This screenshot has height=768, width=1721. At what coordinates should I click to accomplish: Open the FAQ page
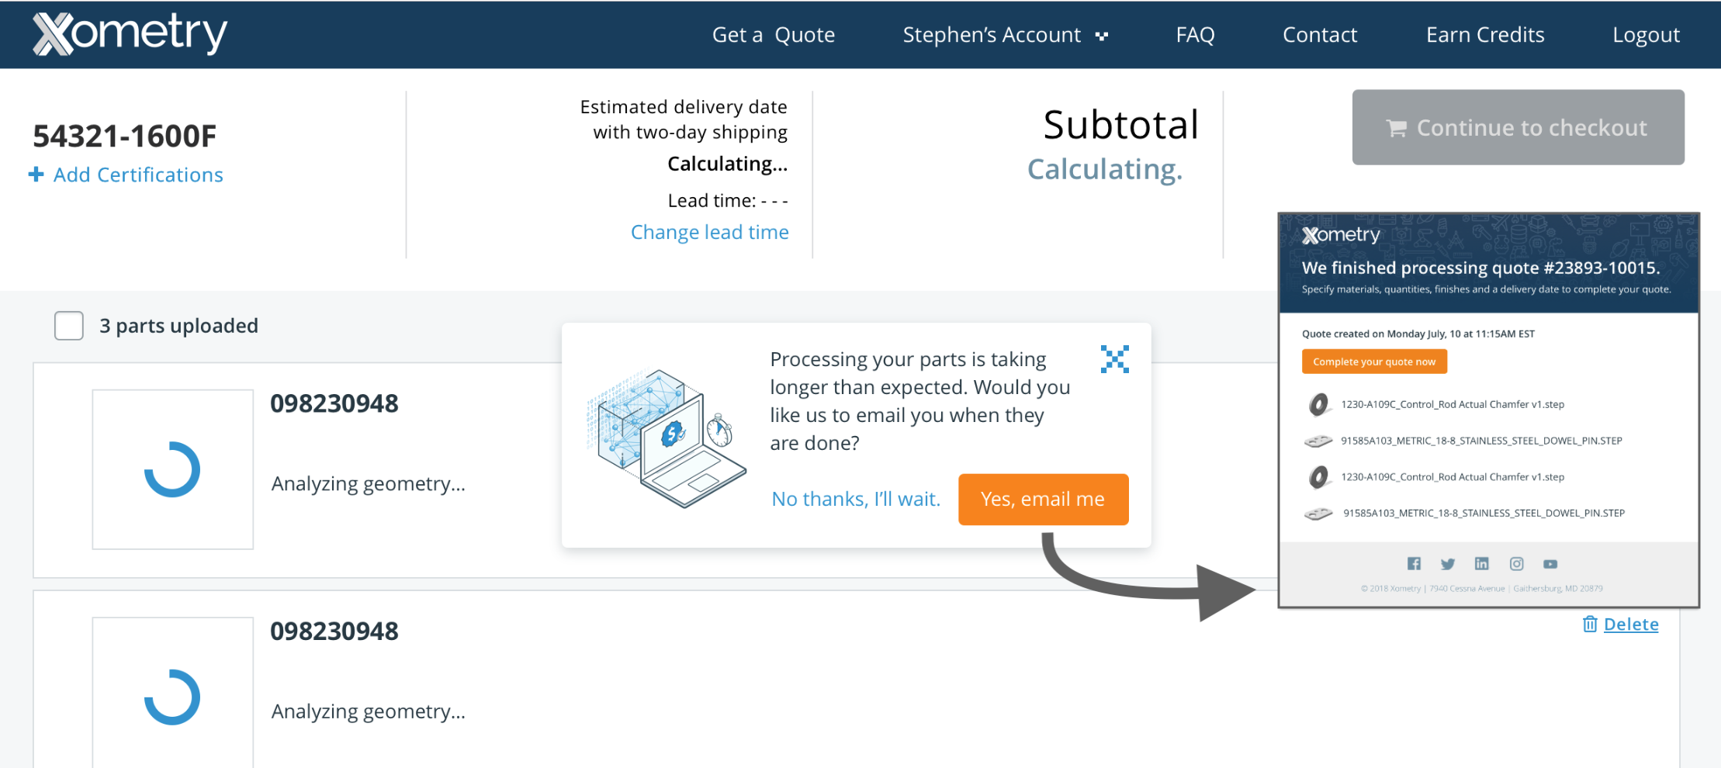point(1195,35)
